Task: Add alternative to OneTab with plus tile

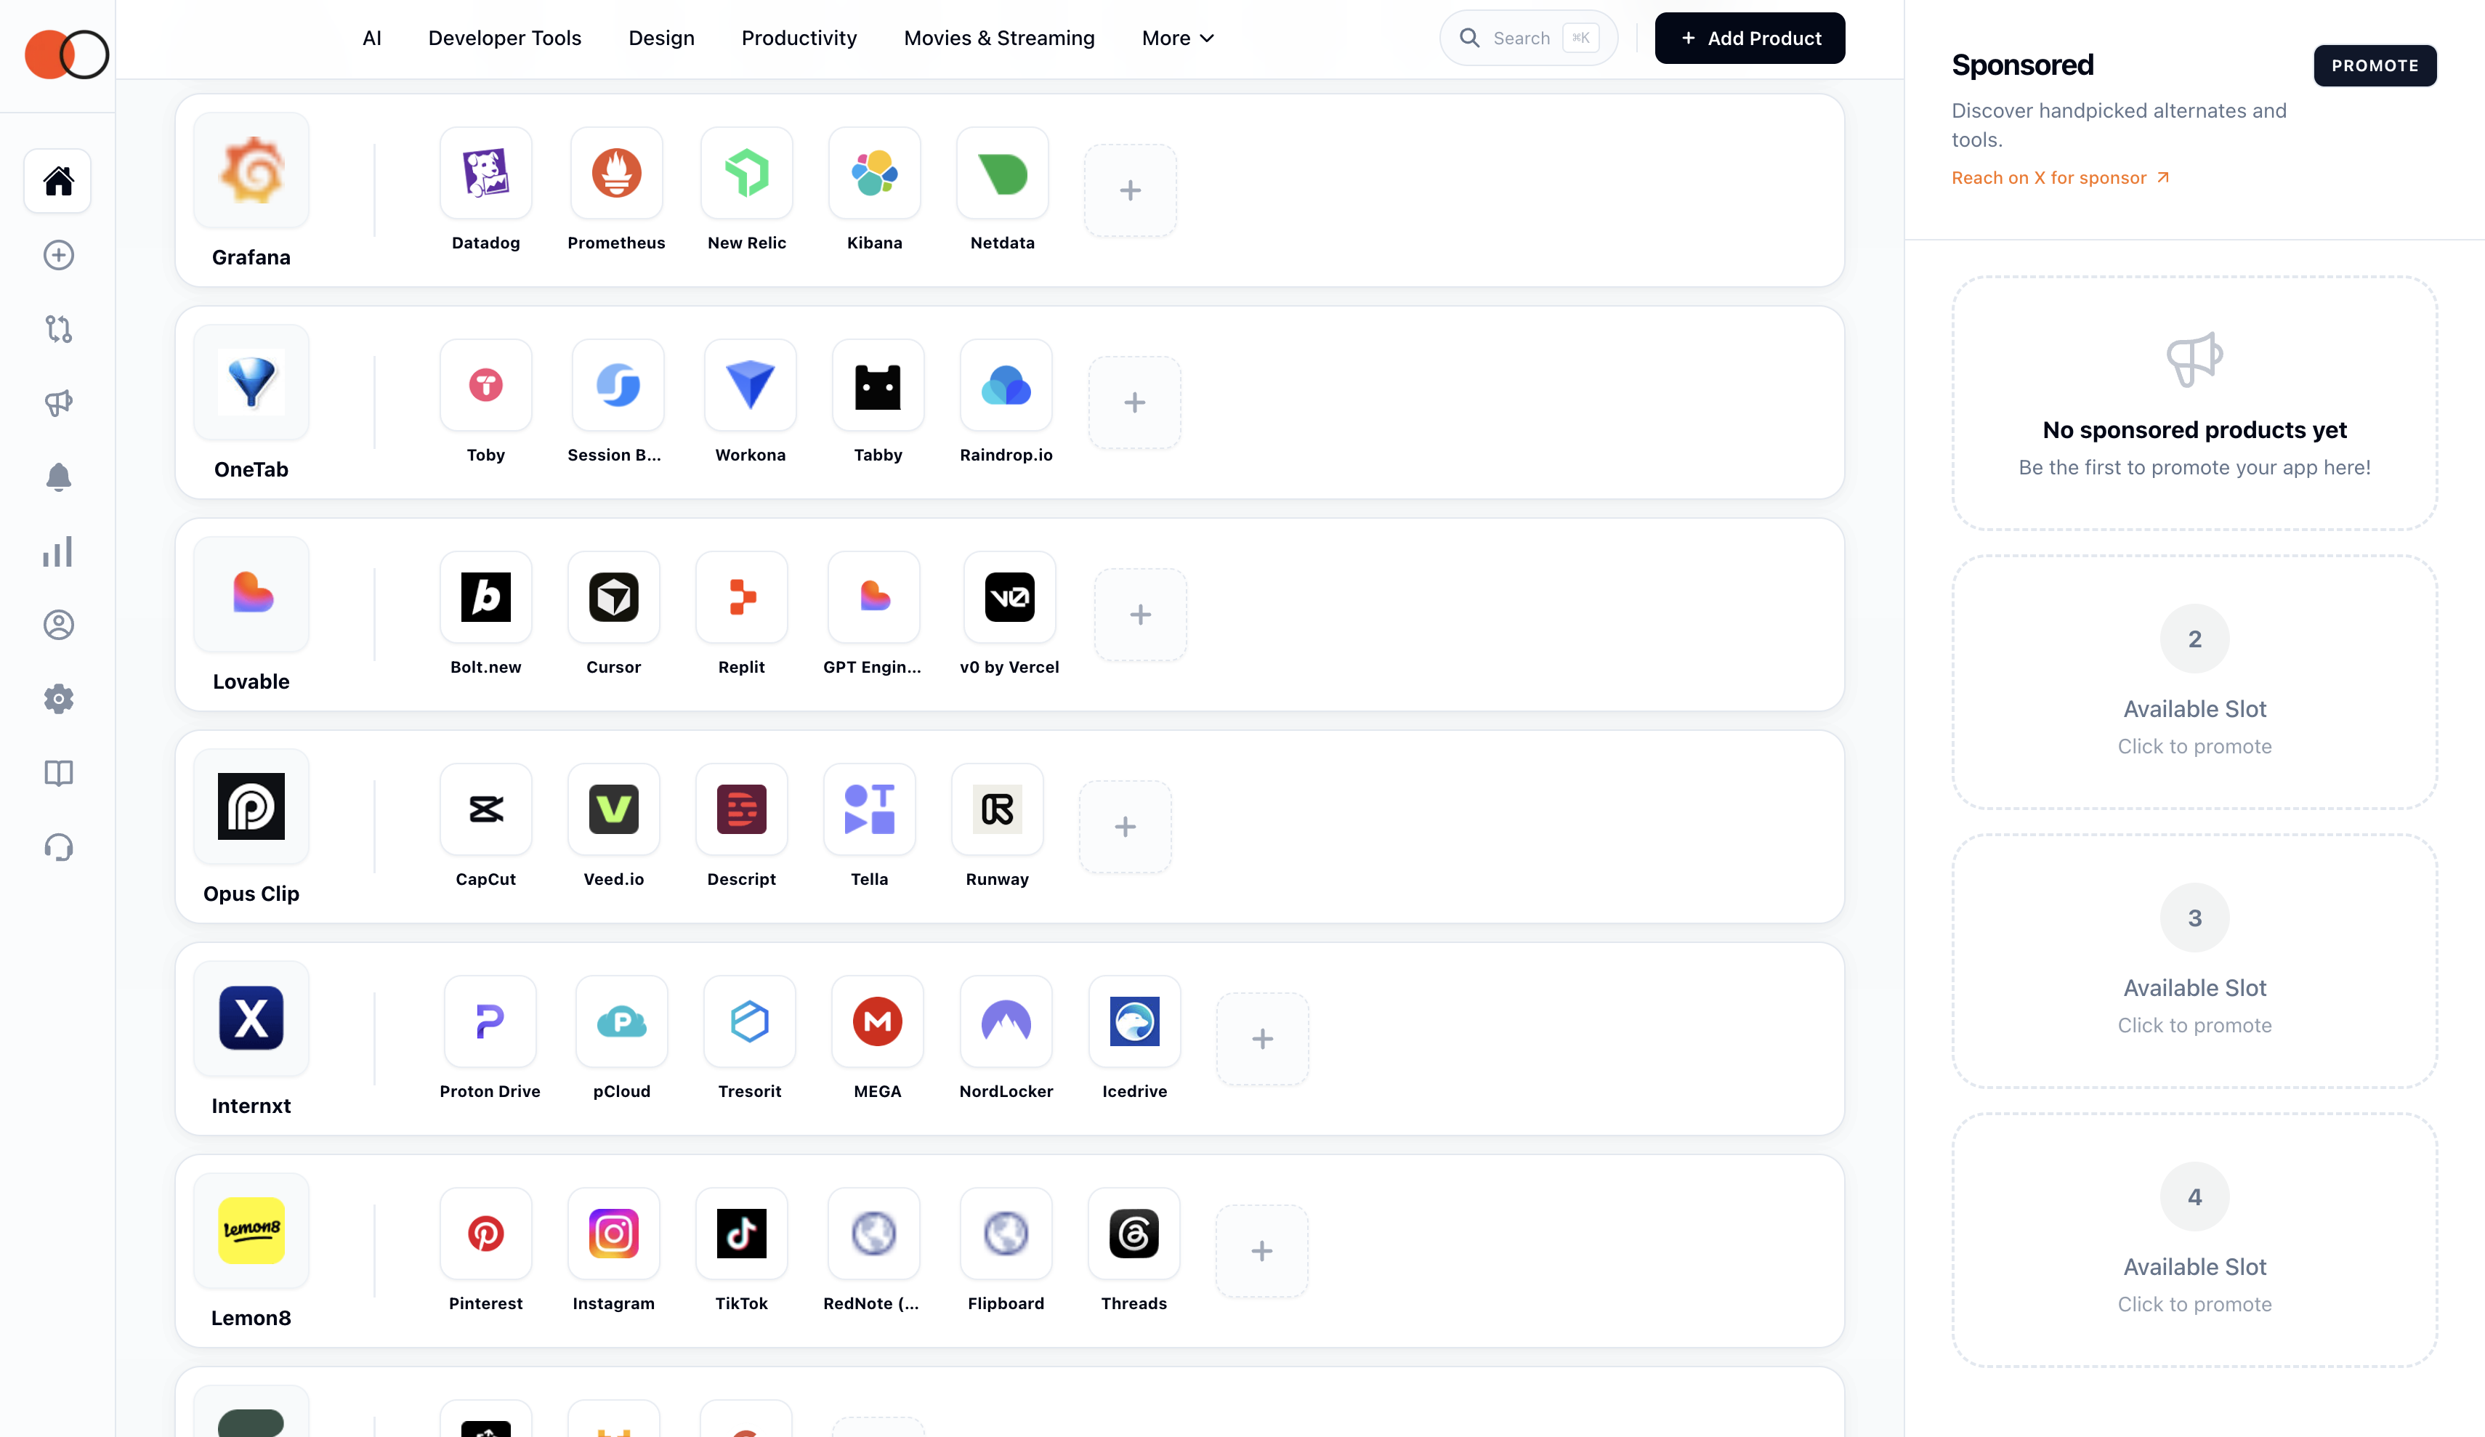Action: tap(1134, 402)
